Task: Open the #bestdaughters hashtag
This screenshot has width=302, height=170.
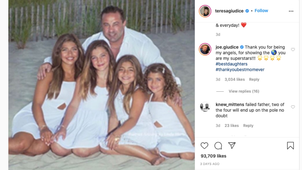Action: [232, 64]
